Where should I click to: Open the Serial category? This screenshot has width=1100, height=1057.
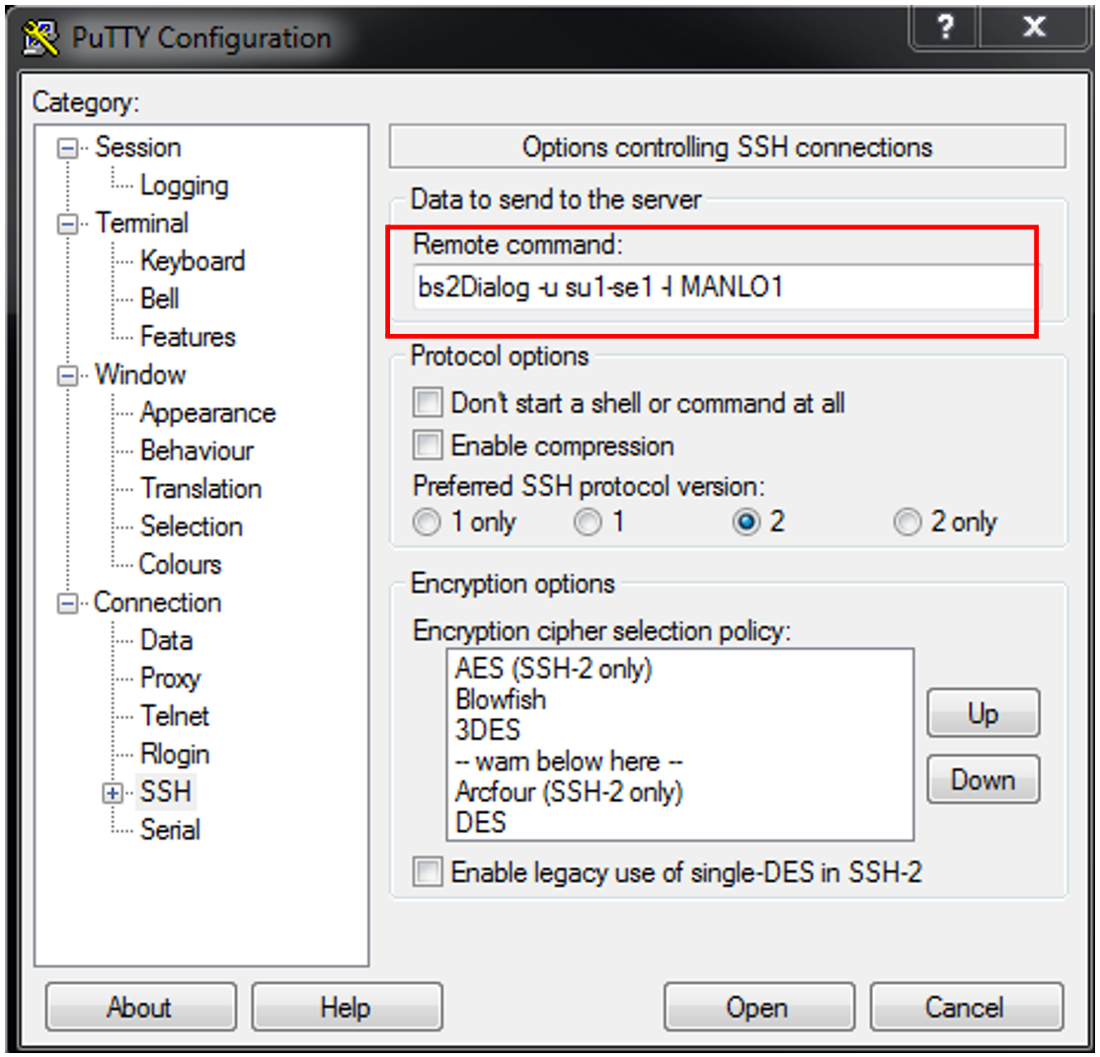(x=171, y=830)
